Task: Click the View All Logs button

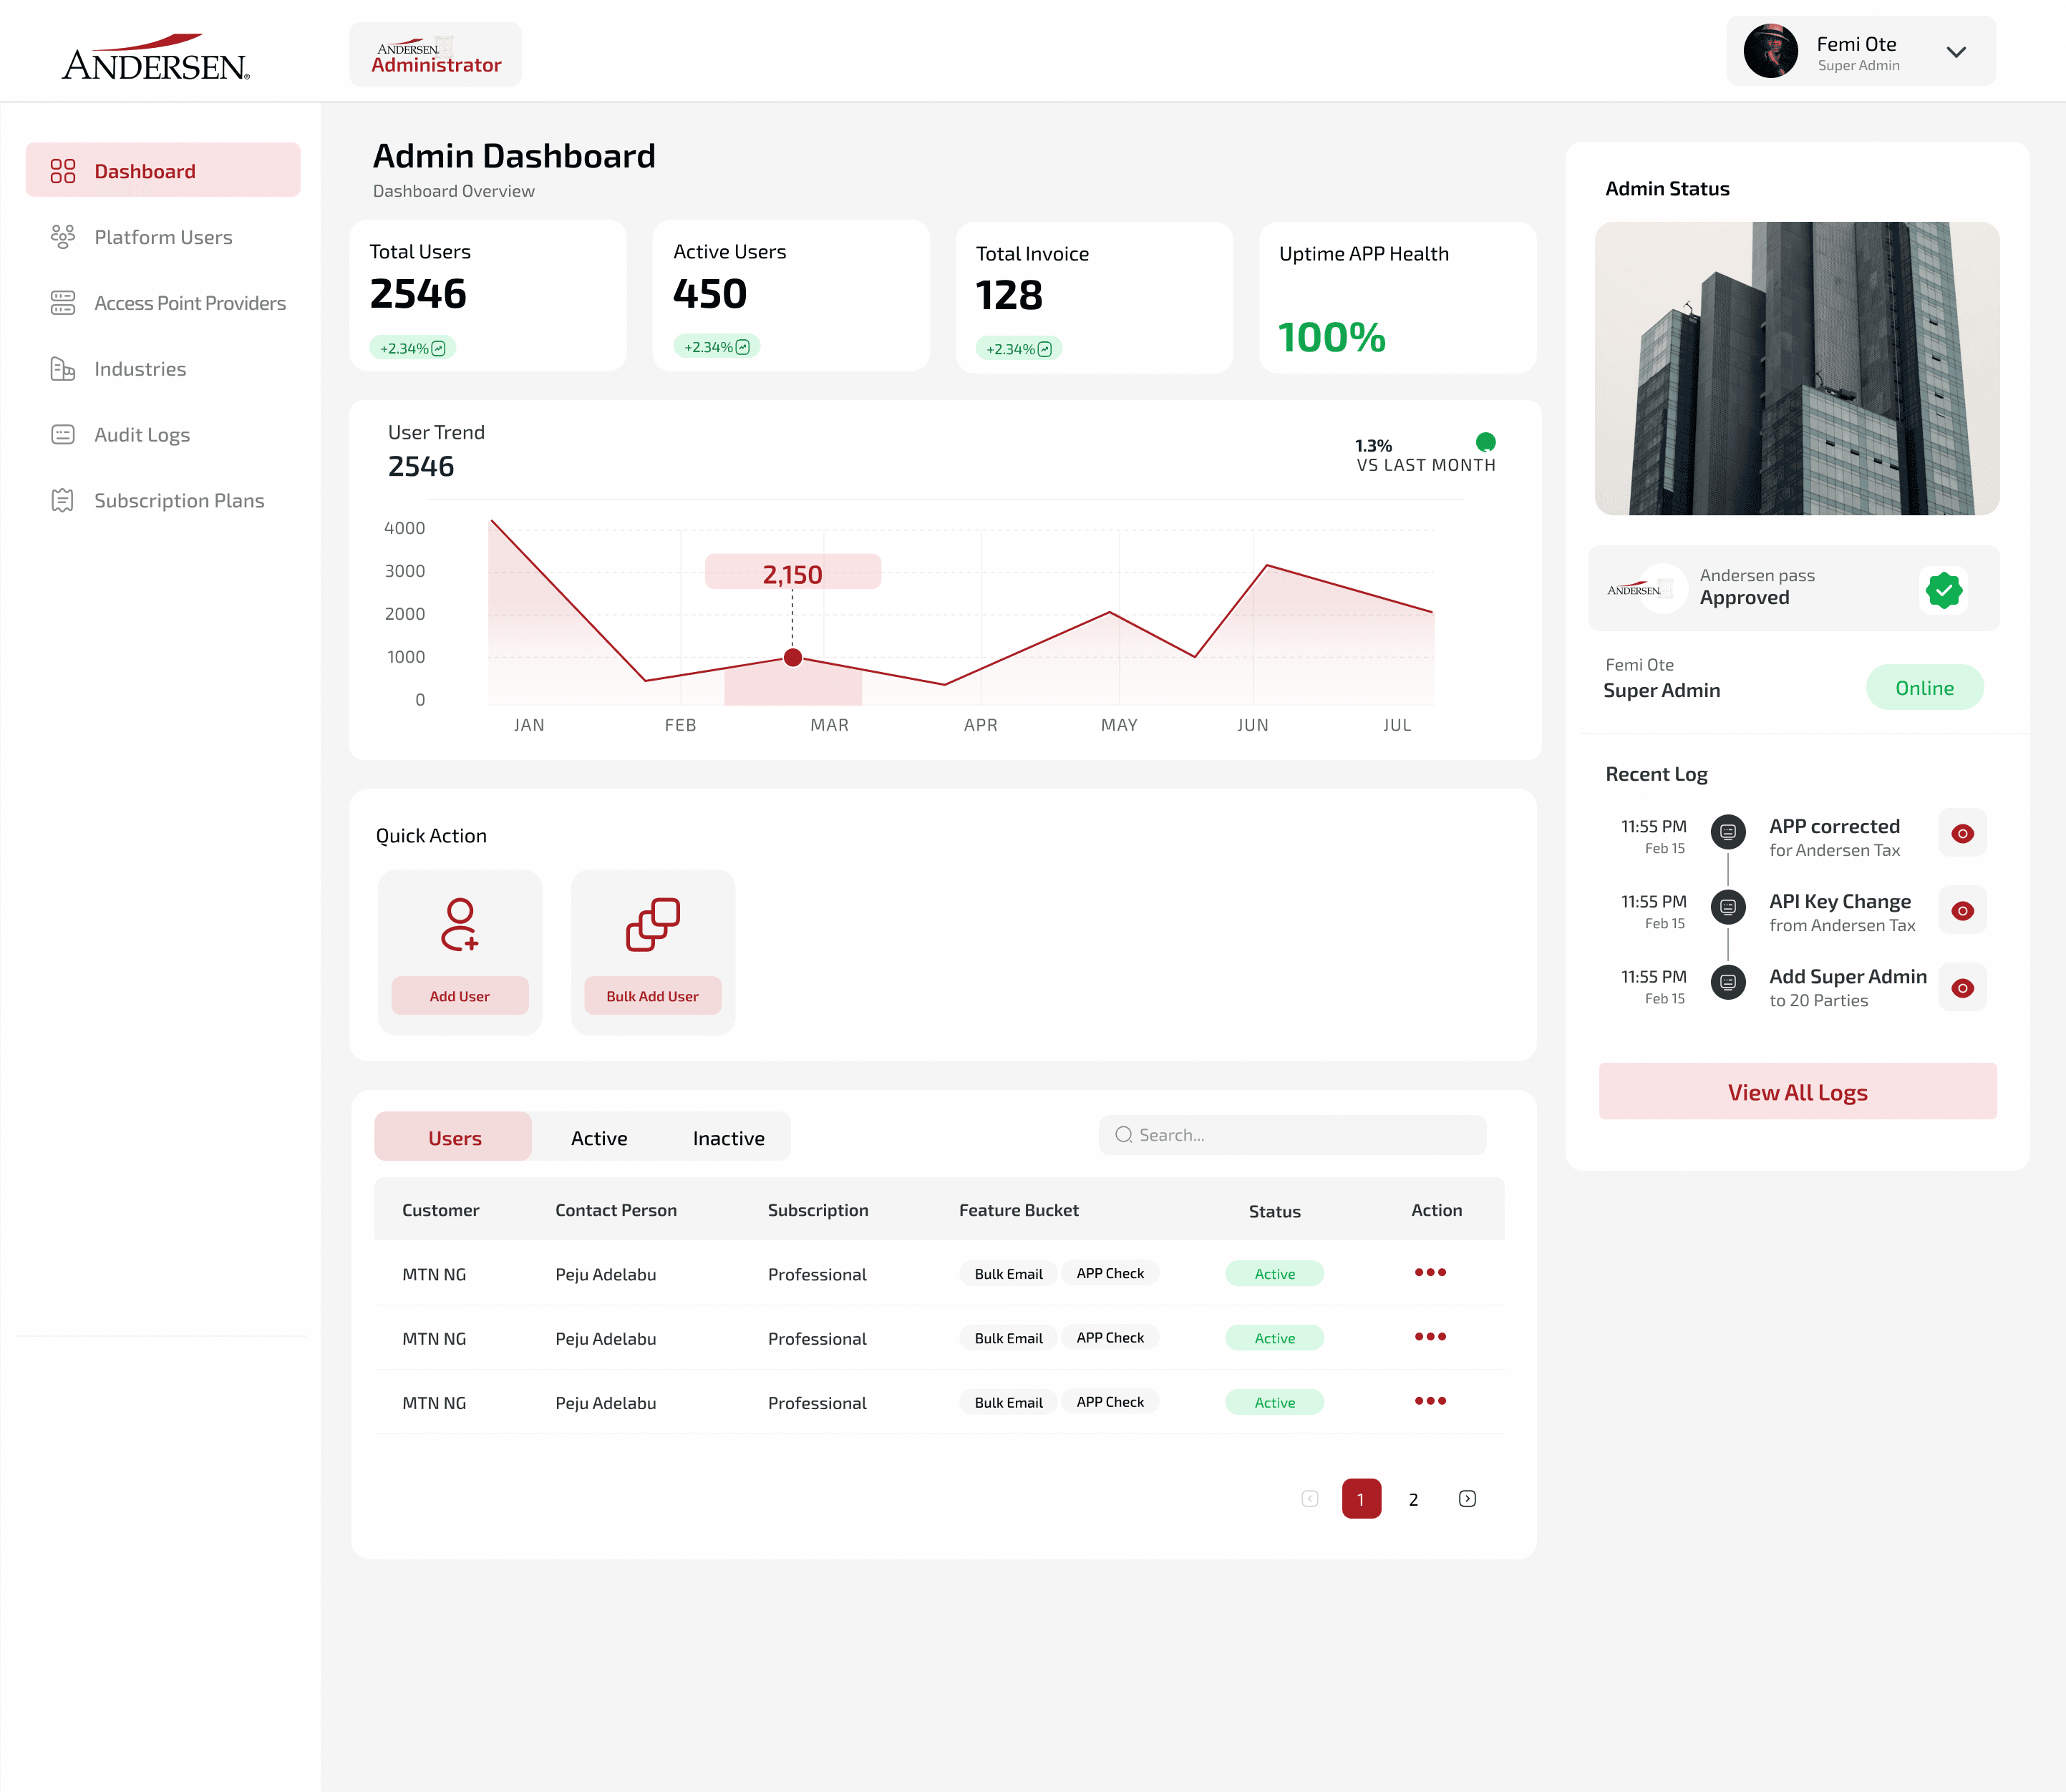Action: tap(1797, 1091)
